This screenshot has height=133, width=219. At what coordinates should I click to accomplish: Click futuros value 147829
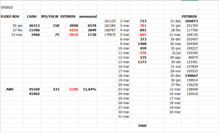coord(190,67)
